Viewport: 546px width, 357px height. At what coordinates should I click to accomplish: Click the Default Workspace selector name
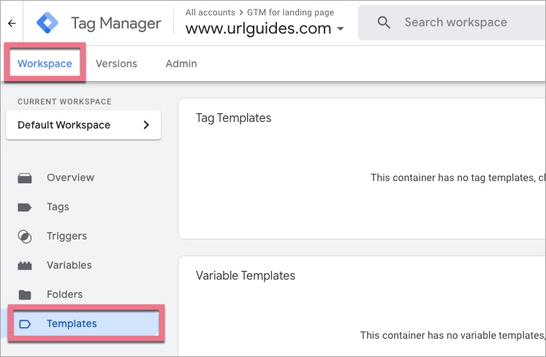pos(64,125)
